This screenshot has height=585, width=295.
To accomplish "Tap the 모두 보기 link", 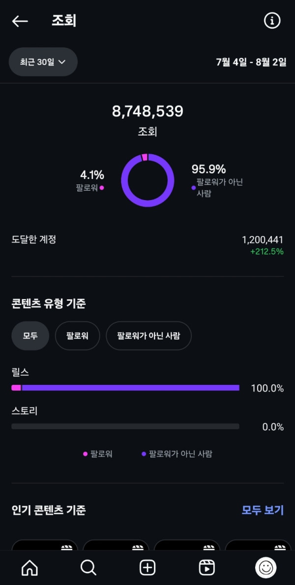I will pos(263,510).
